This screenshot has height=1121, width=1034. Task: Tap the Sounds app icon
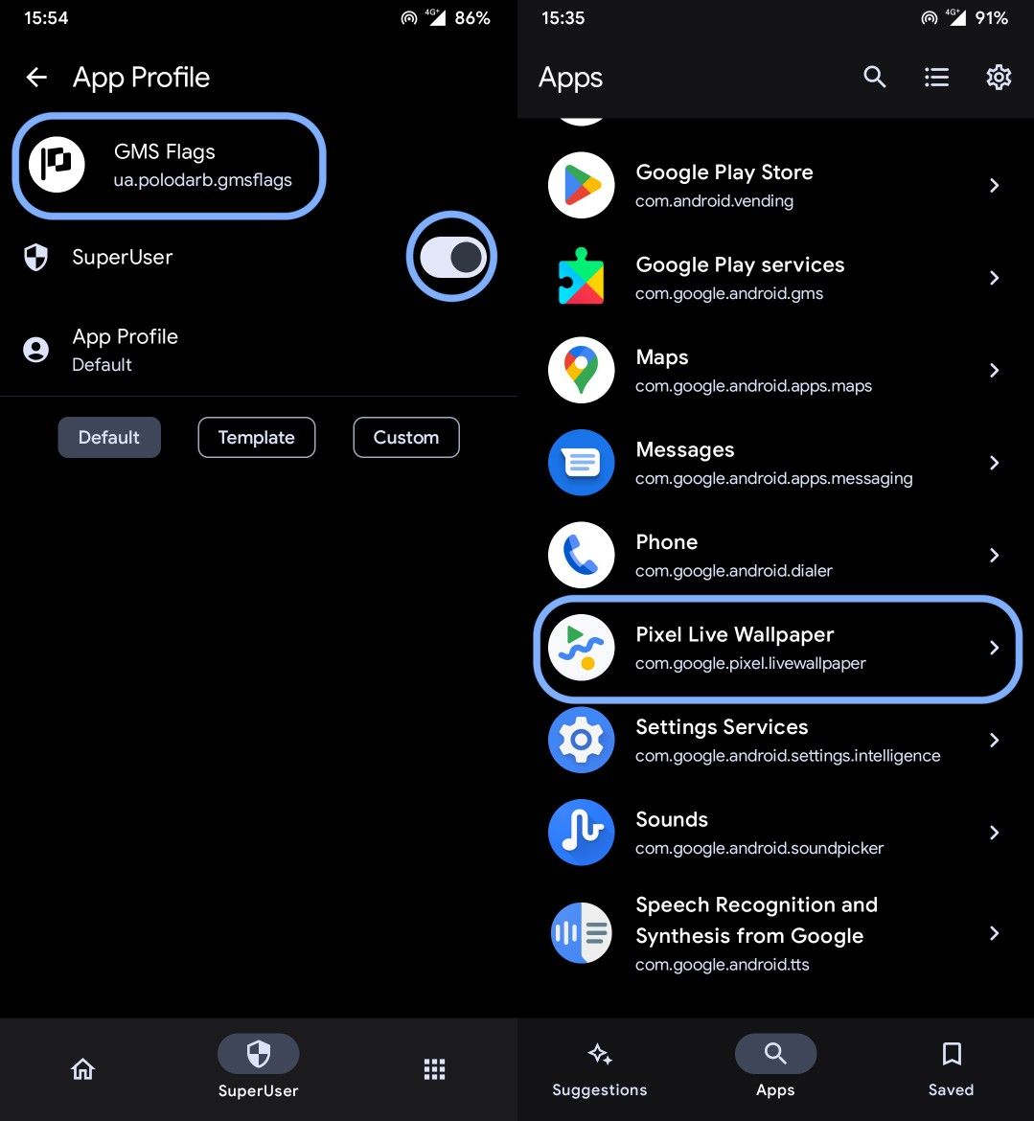pyautogui.click(x=581, y=833)
